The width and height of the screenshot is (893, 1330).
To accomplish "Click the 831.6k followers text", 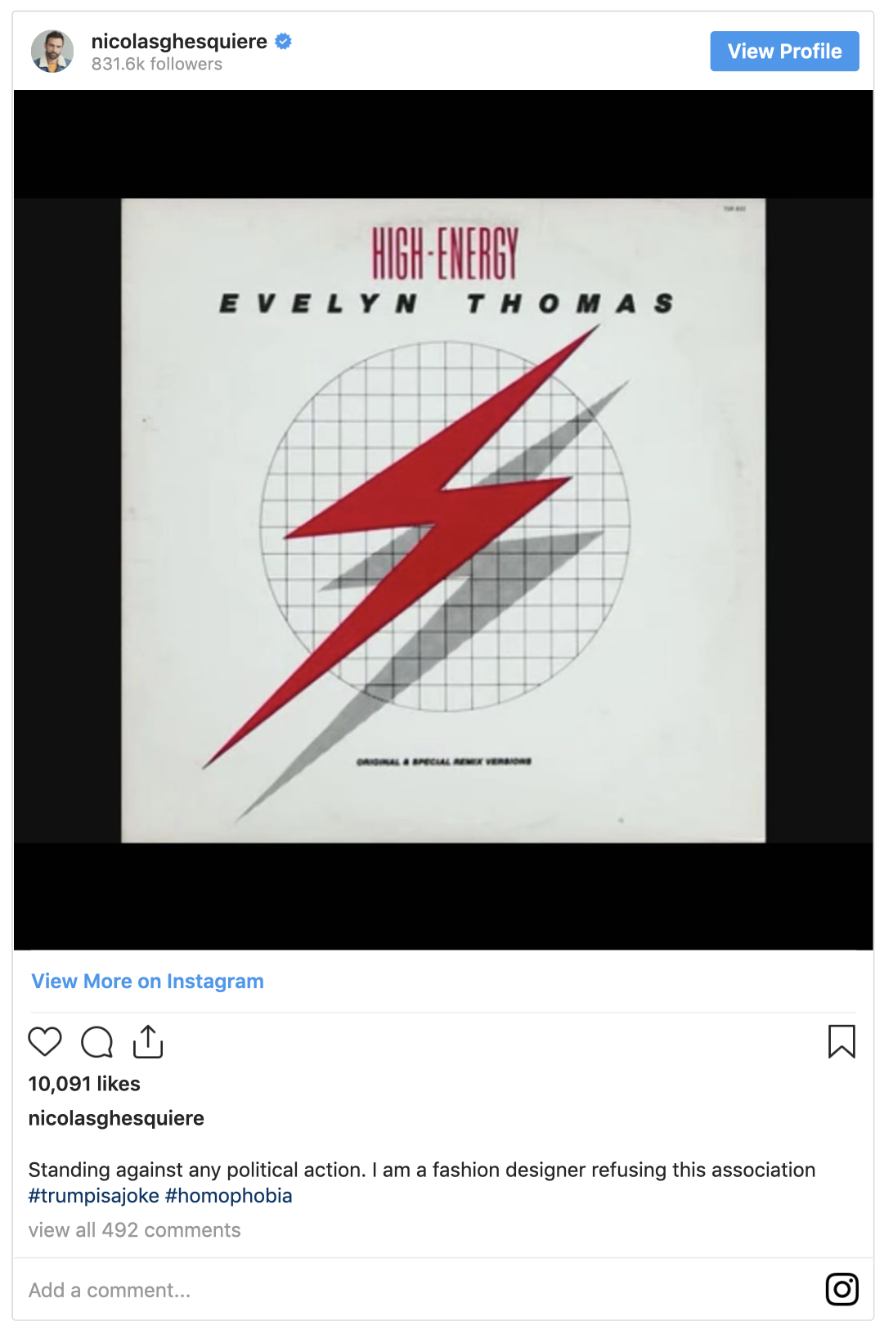I will (156, 64).
